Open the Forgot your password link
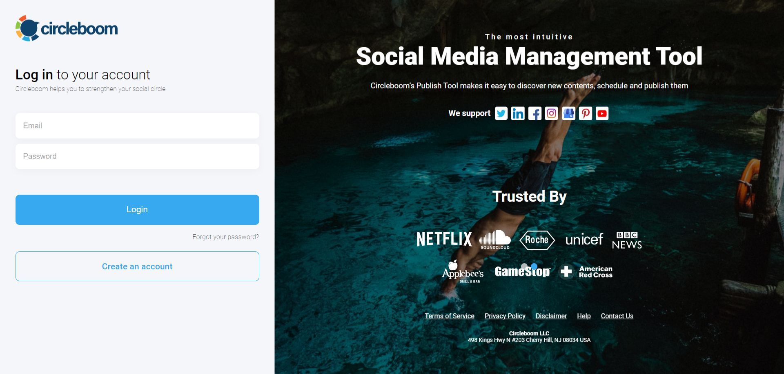 click(225, 237)
